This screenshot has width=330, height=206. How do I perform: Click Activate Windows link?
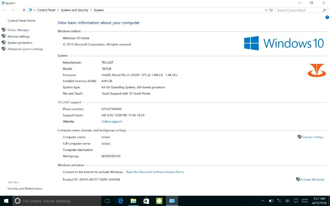[312, 180]
